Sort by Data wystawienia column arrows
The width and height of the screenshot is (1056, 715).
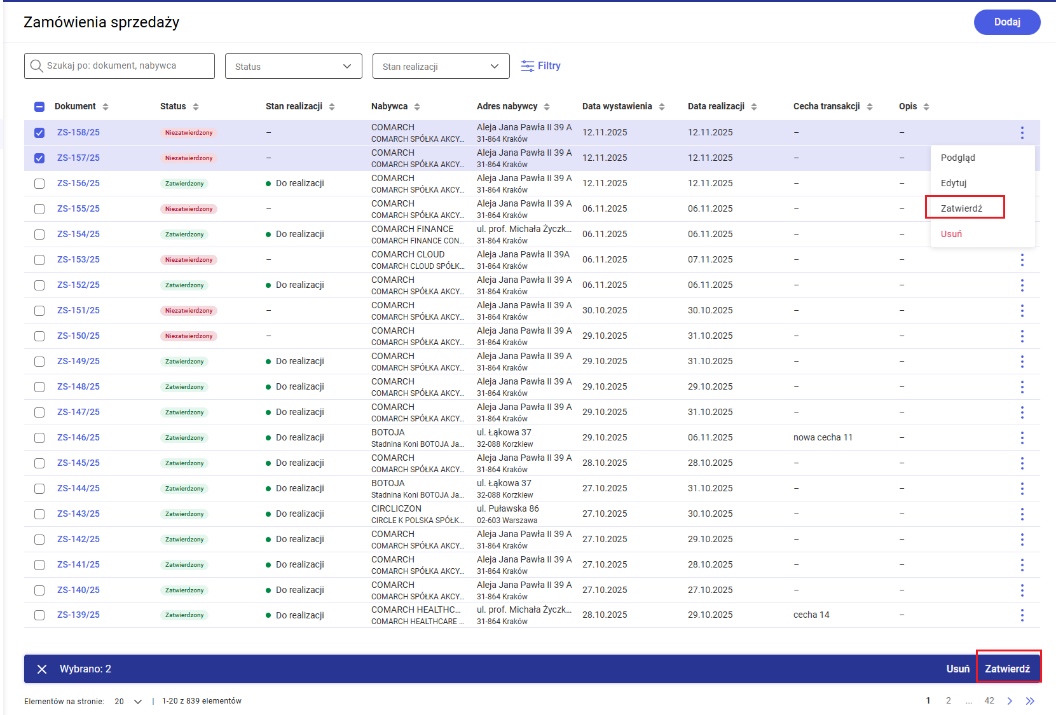tap(662, 107)
